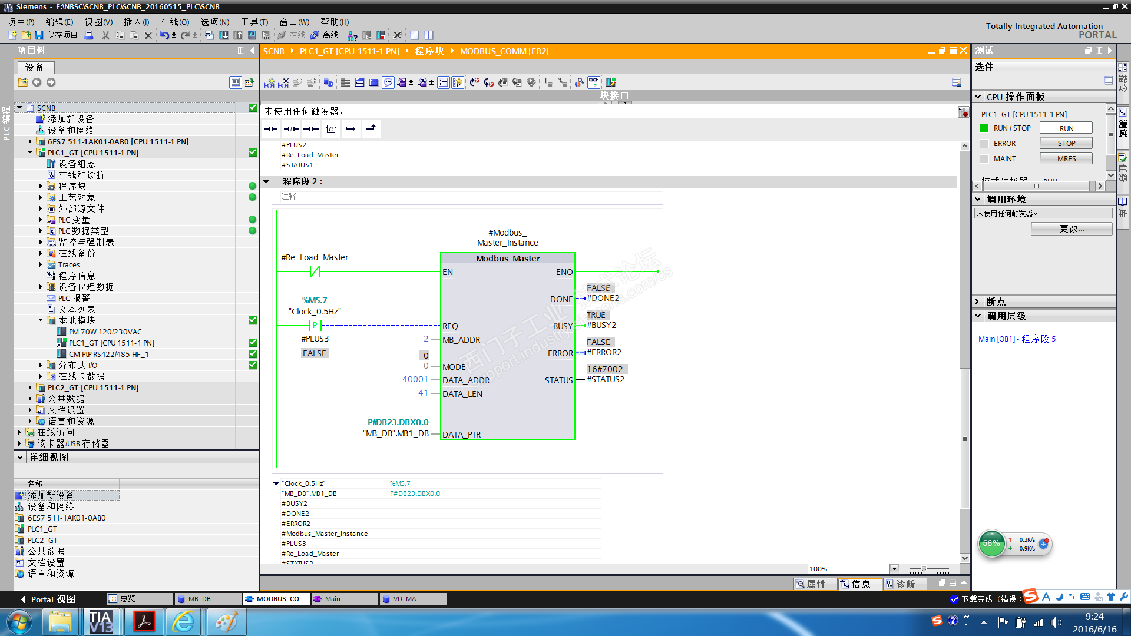Insert normally open contact instruction
1131x636 pixels.
(x=271, y=129)
